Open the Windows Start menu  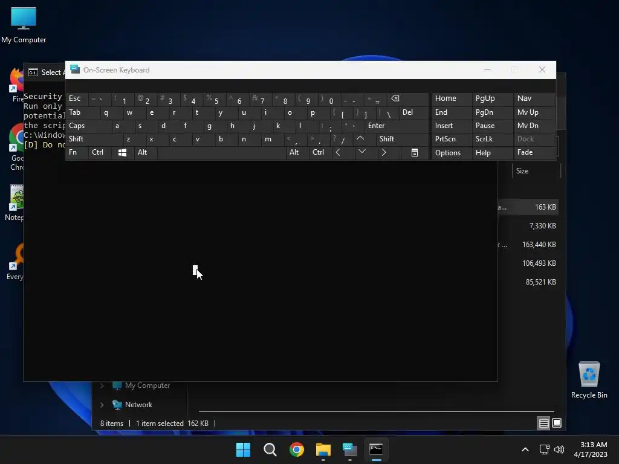[x=243, y=449]
